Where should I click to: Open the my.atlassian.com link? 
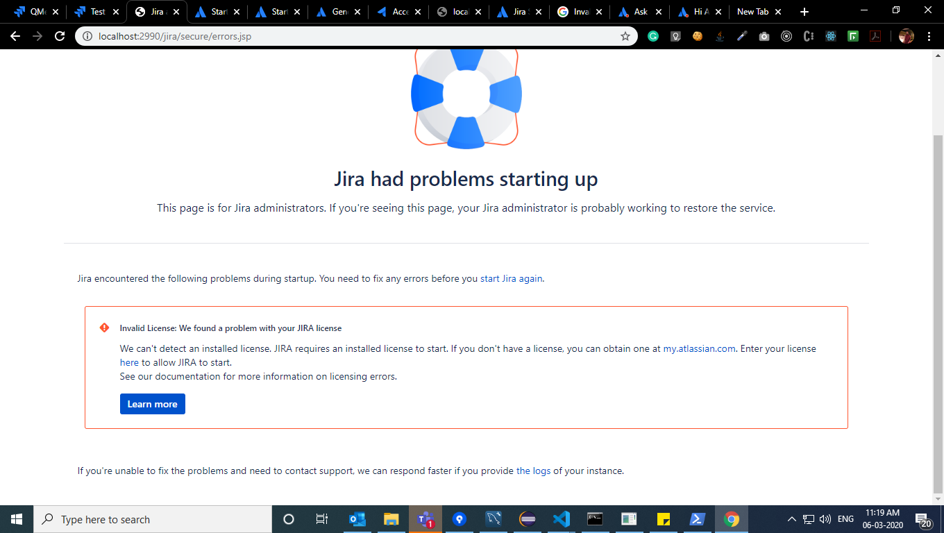coord(700,348)
